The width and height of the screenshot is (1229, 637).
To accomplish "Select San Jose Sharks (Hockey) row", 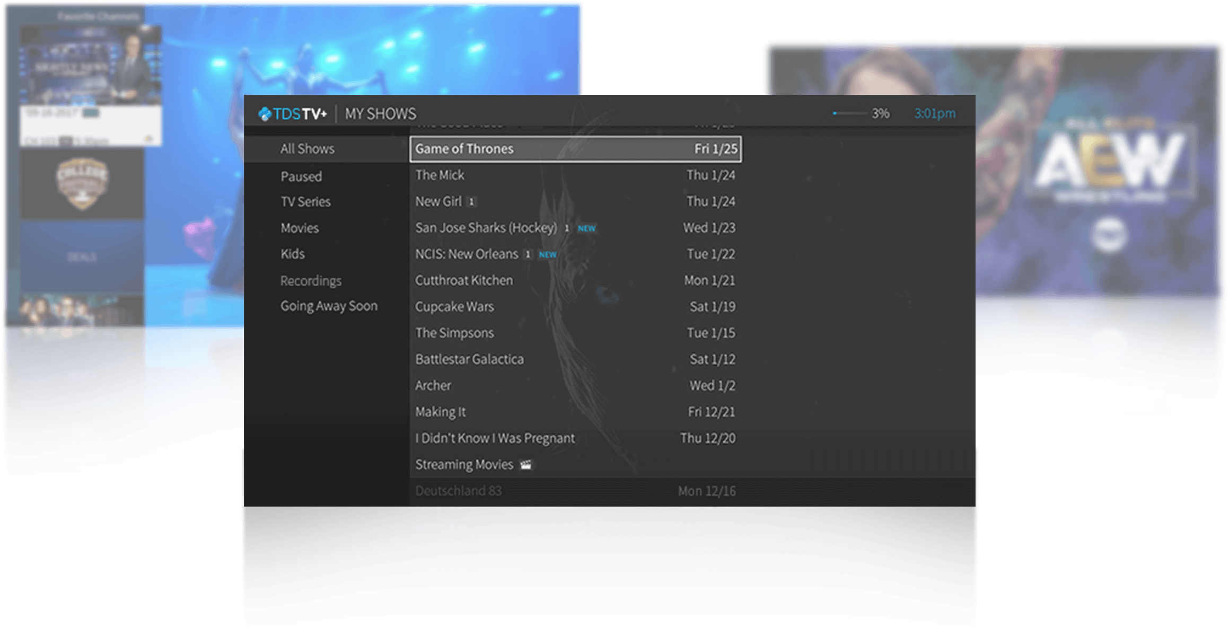I will coord(575,228).
